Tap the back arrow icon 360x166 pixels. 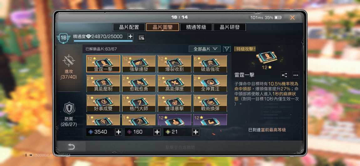71,147
